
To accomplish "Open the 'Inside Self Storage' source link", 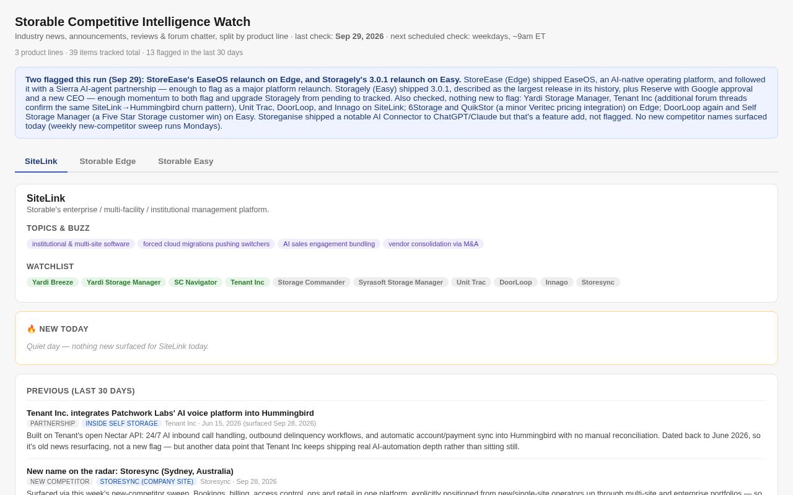I will 121,423.
